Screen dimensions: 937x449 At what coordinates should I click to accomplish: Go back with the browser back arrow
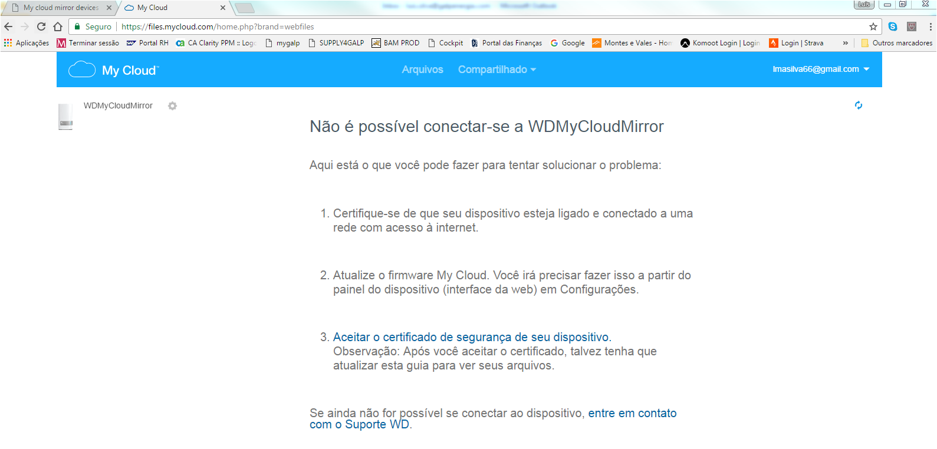click(8, 27)
